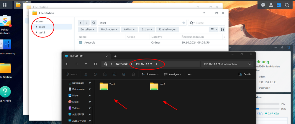Open File Station search options dropdown
The image size is (295, 124).
pos(192,23)
